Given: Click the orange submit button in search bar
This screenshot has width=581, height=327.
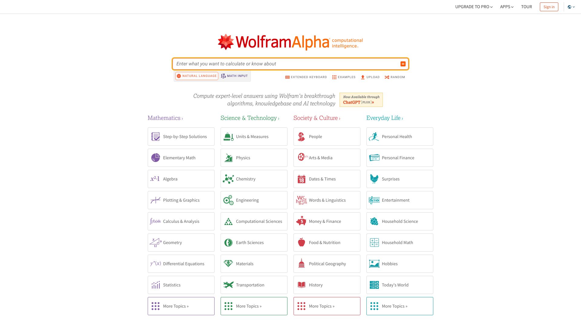Looking at the screenshot, I should (403, 64).
